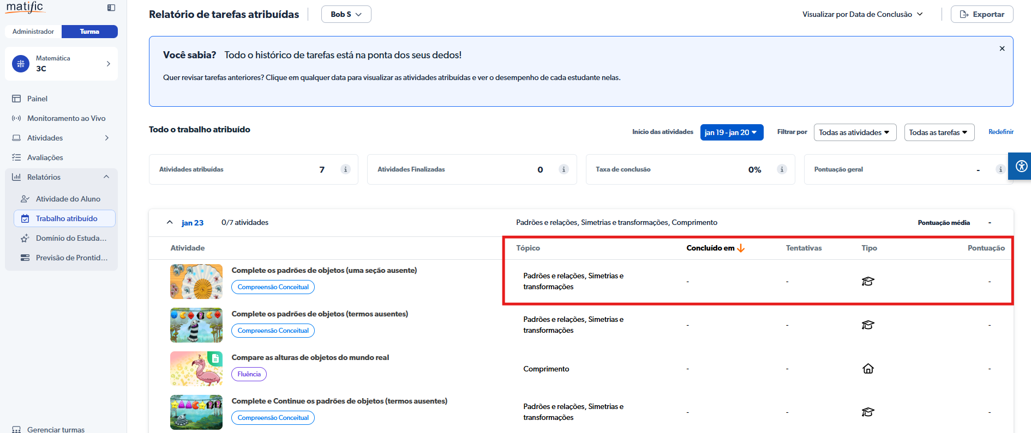Viewport: 1031px width, 433px height.
Task: Click the Redefinir filters link
Action: [x=1000, y=132]
